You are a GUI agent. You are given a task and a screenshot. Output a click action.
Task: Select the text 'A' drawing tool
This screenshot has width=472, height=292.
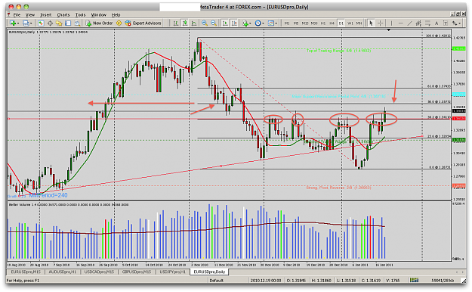tap(437, 23)
